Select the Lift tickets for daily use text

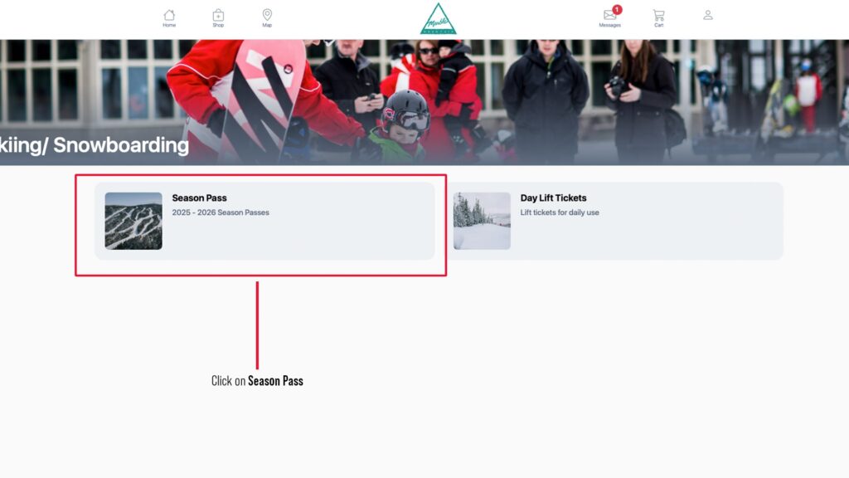point(560,212)
